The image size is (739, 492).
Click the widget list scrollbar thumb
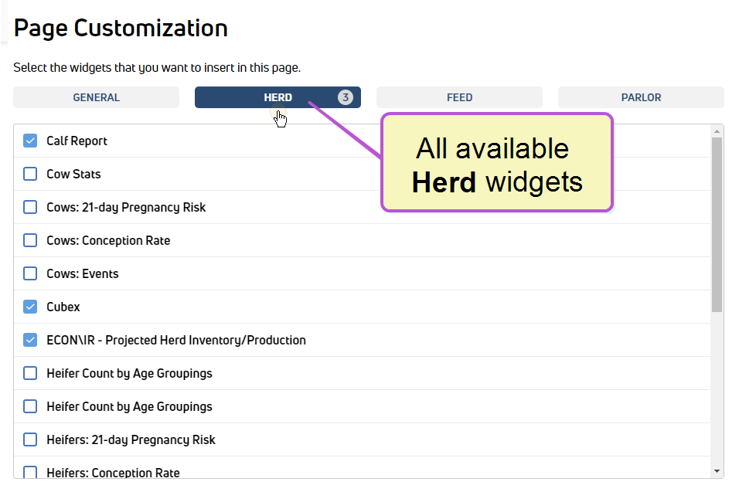tap(717, 225)
